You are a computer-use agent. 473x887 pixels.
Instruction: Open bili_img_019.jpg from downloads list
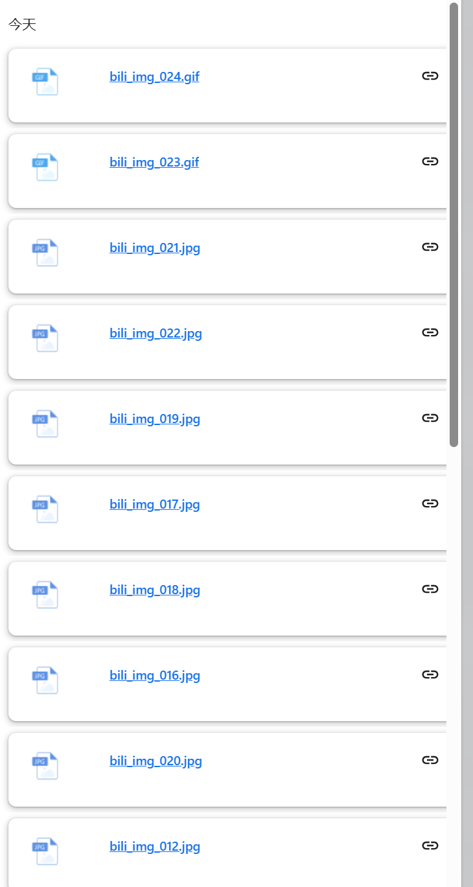155,419
